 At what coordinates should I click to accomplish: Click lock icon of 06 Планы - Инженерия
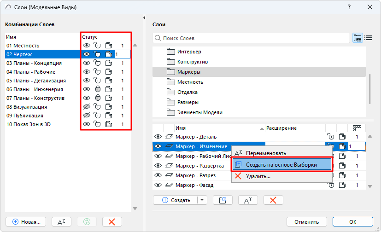pyautogui.click(x=97, y=89)
